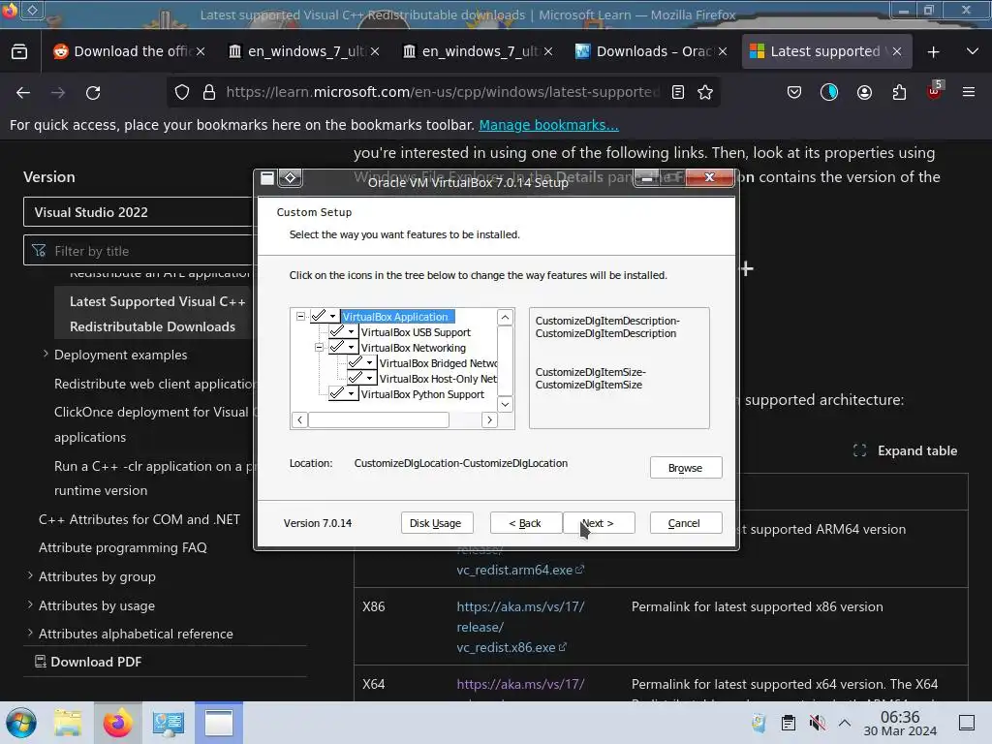Close the Latest supported tab

click(x=896, y=51)
